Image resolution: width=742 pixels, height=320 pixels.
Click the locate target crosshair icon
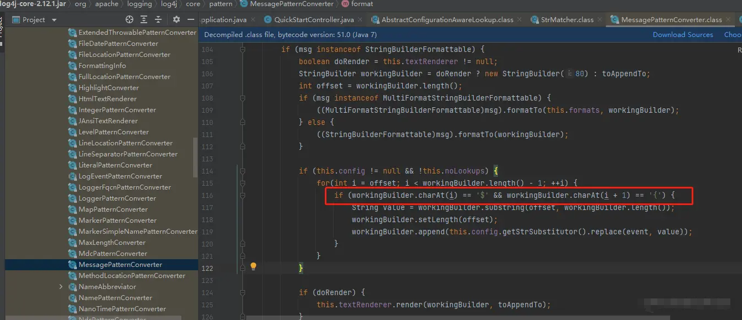point(129,19)
